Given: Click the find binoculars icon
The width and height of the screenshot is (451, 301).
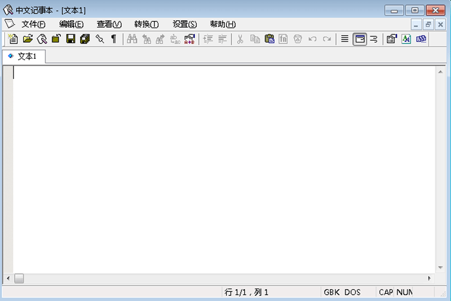Looking at the screenshot, I should 132,39.
